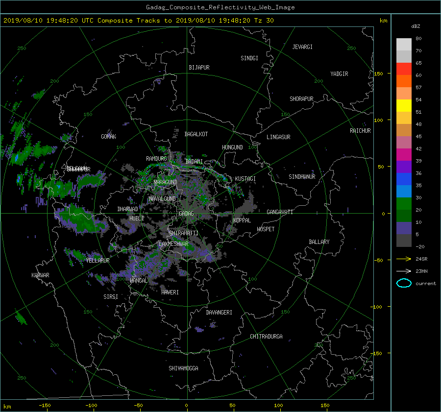Click the bright green 20-30 dBZ swatch
Image resolution: width=441 pixels, height=412 pixels.
click(404, 204)
